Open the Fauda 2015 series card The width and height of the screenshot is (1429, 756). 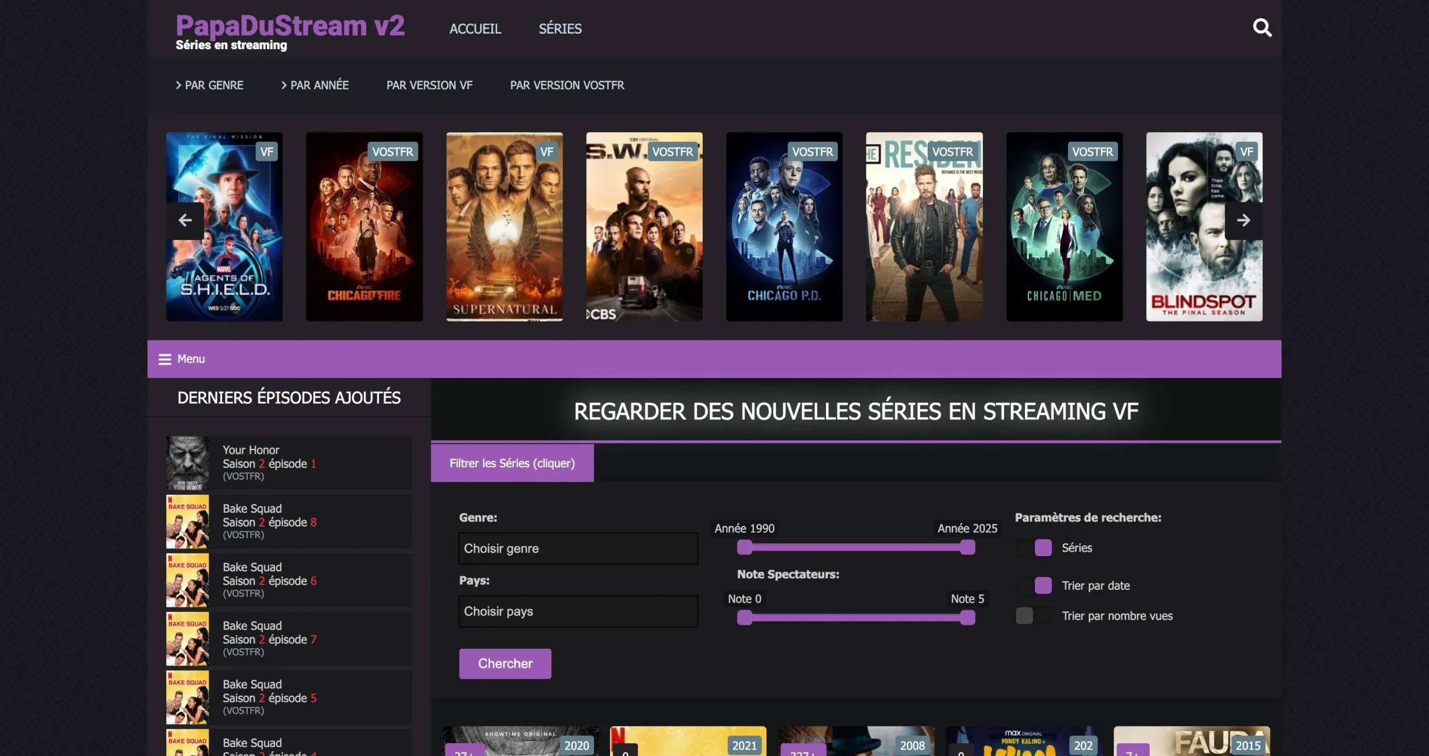click(1192, 741)
